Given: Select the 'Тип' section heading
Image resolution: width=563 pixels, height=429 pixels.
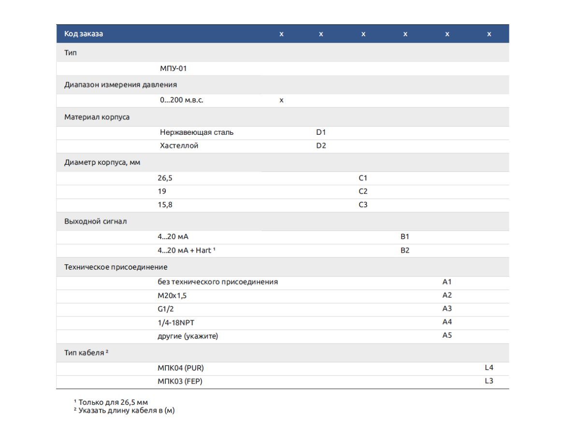Looking at the screenshot, I should point(71,53).
